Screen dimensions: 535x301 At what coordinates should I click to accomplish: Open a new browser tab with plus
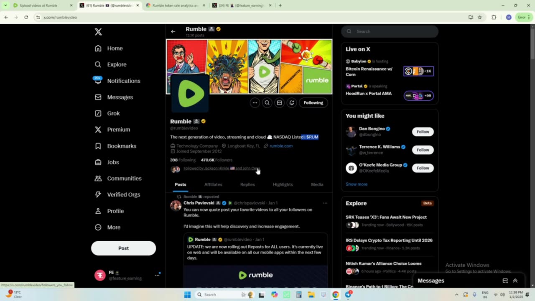click(280, 5)
